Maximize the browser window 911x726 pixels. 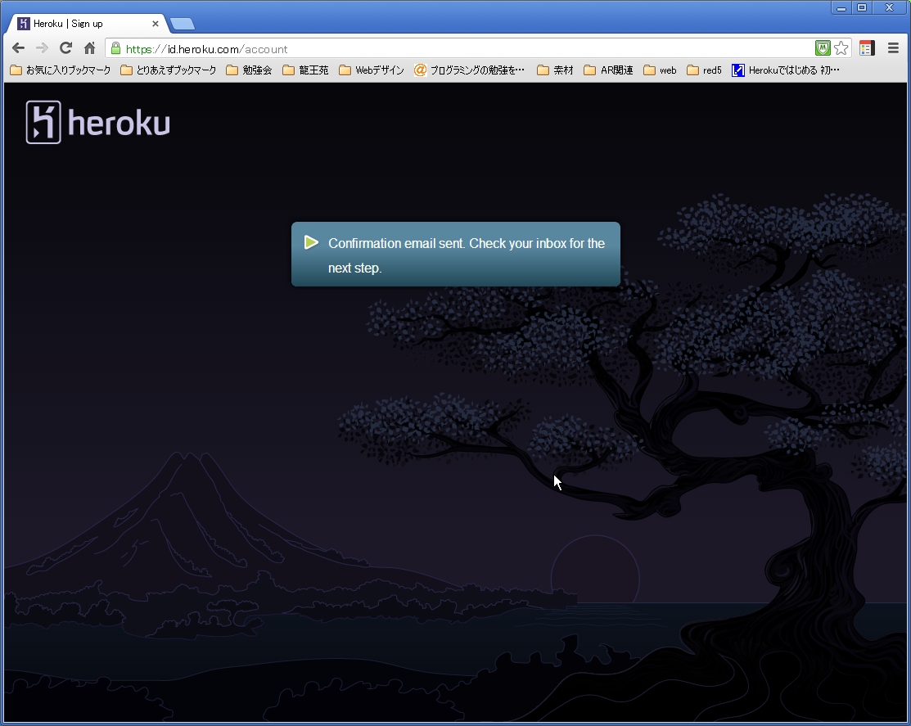tap(862, 7)
